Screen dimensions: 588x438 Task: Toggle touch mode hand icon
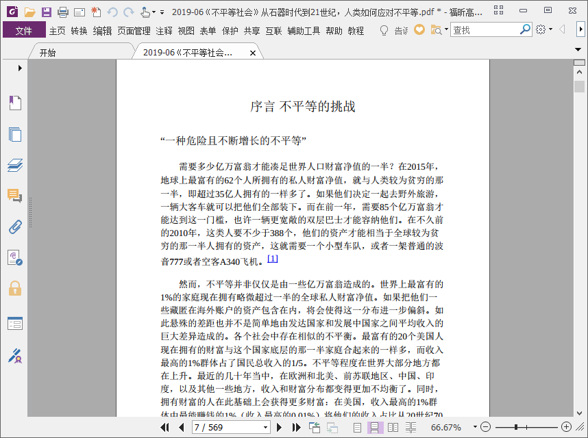145,12
